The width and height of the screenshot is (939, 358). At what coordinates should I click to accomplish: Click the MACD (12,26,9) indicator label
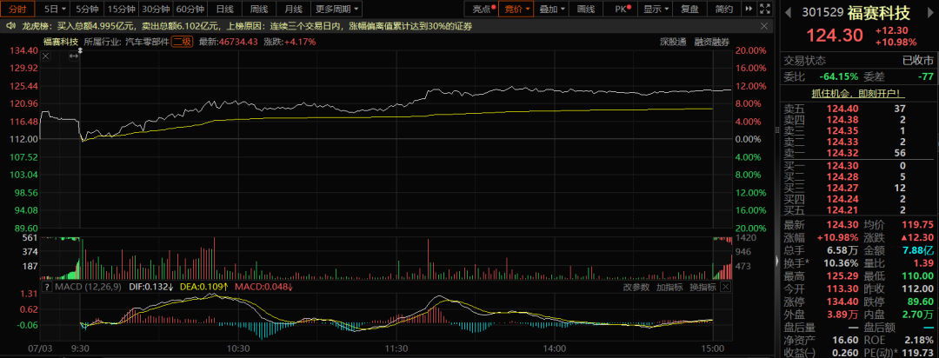pos(90,288)
